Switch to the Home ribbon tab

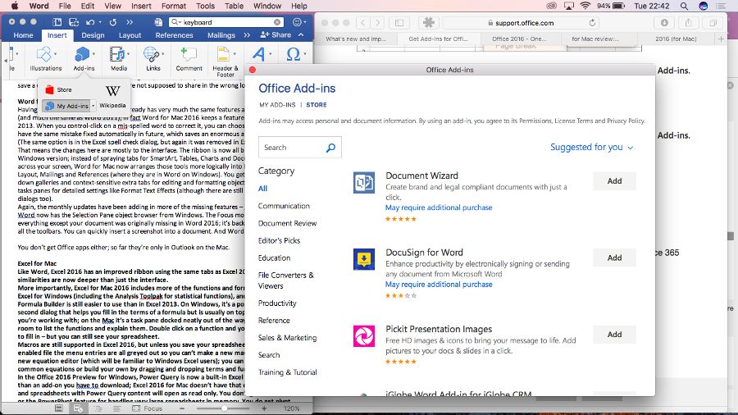[23, 34]
